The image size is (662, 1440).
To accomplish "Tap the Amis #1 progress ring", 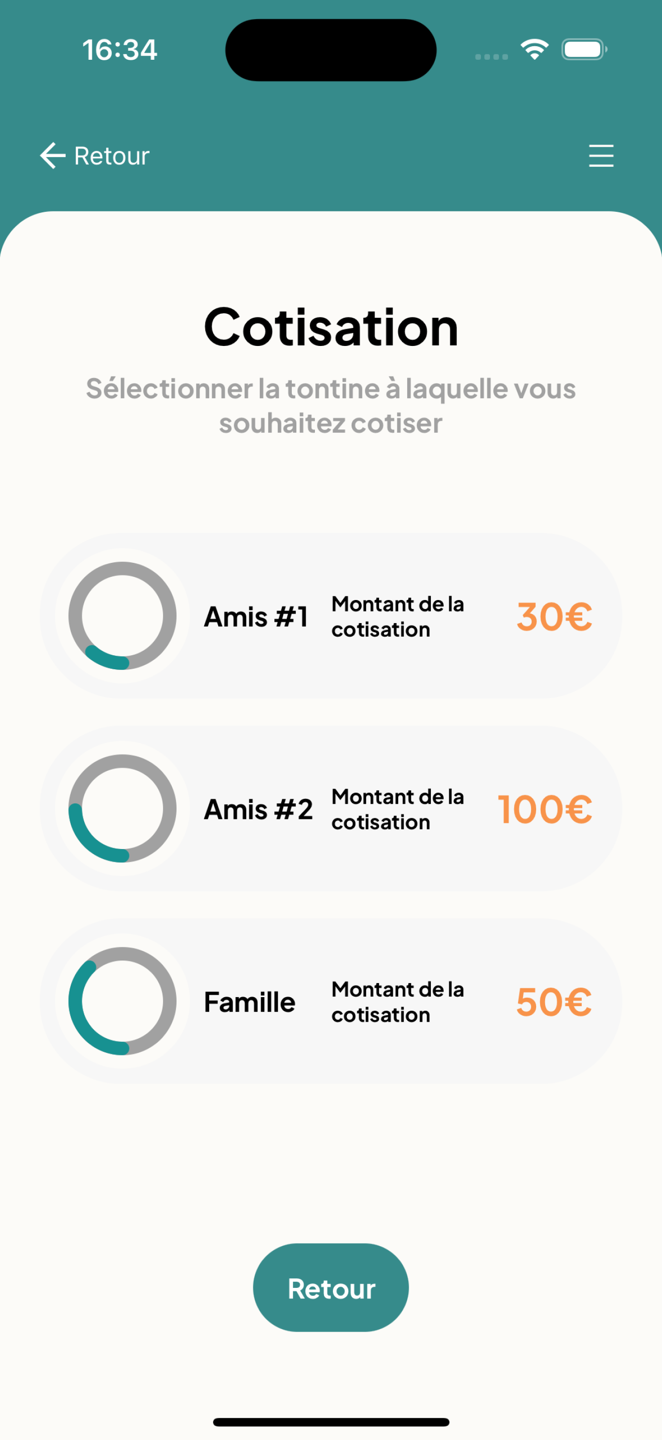I will (122, 616).
